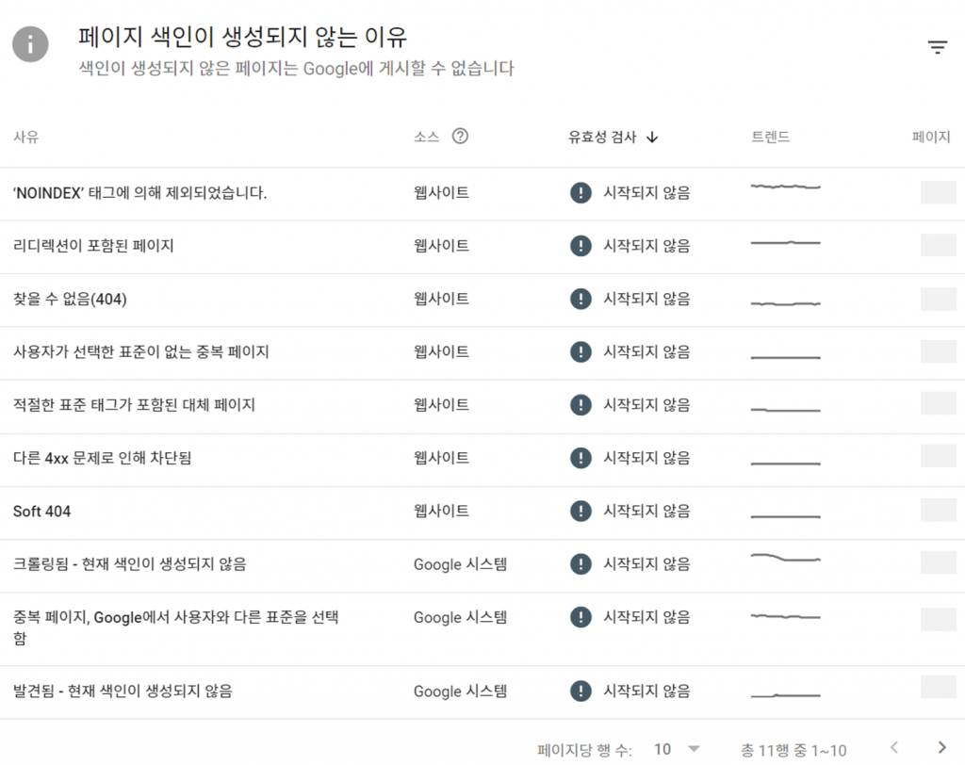Click the help icon next to 소스
Image resolution: width=965 pixels, height=765 pixels.
460,136
